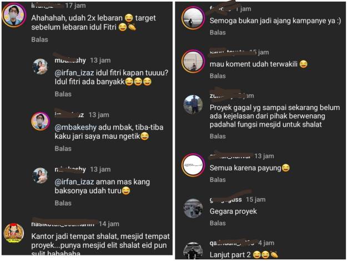This screenshot has height=261, width=348.
Task: Click Balas under 'mau koment udah terwakili'
Action: pyautogui.click(x=218, y=76)
